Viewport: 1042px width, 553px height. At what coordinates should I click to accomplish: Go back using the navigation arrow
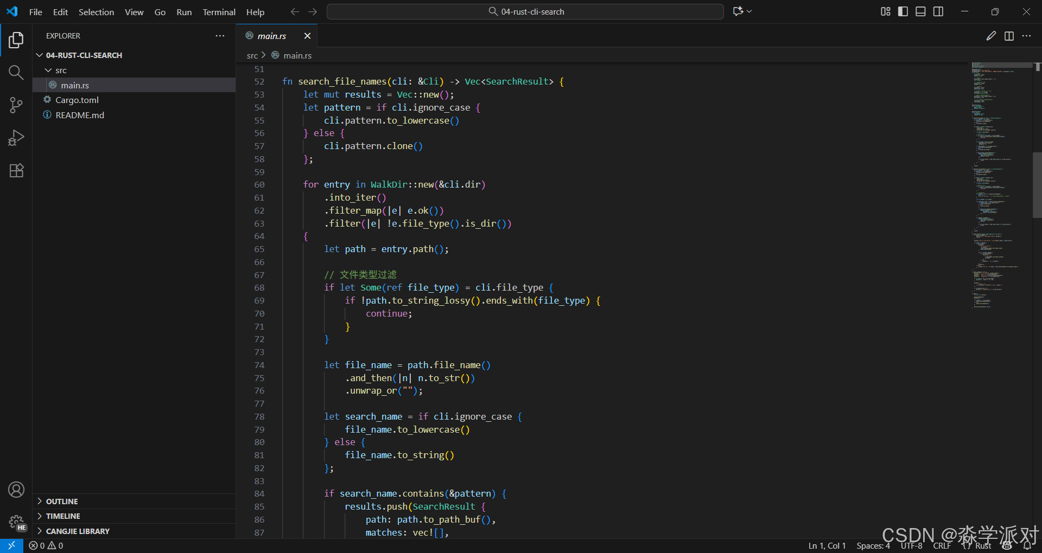click(295, 11)
